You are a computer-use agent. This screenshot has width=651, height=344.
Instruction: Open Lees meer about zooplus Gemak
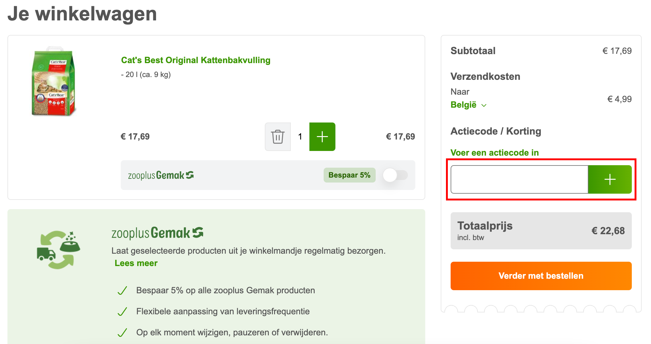coord(136,263)
